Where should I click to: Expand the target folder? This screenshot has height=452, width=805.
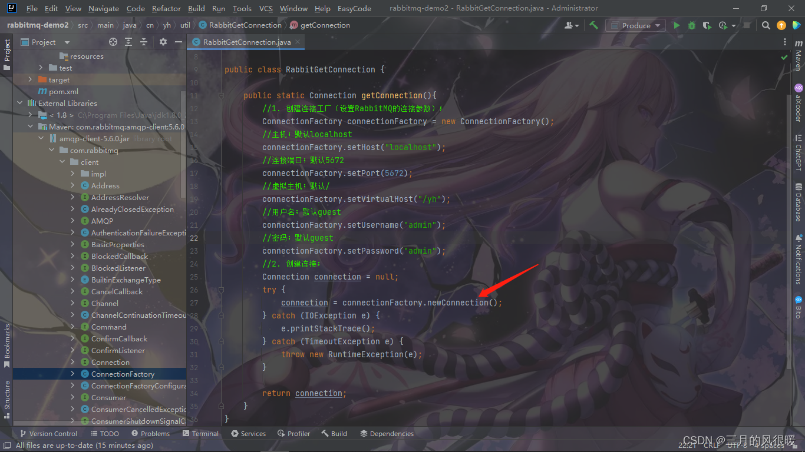point(30,79)
